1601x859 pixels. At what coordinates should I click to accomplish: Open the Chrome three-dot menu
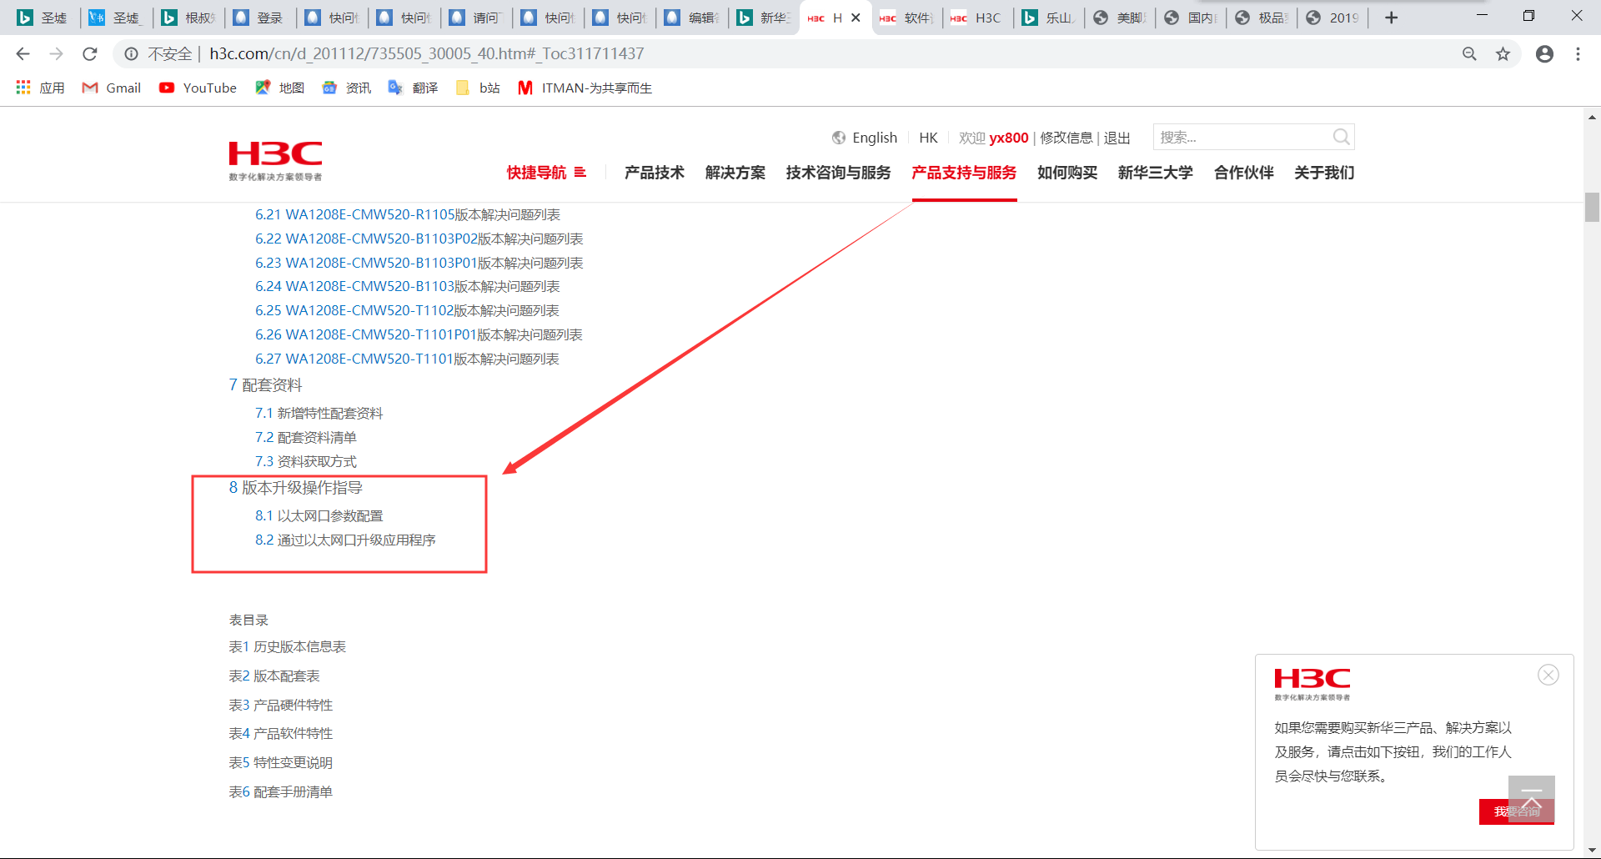(x=1578, y=54)
